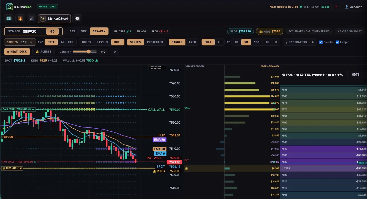Choose the SERIES view
Viewport: 367px width, 199px height.
point(135,42)
